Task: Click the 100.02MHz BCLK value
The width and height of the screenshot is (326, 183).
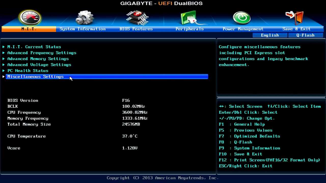Action: tap(133, 106)
